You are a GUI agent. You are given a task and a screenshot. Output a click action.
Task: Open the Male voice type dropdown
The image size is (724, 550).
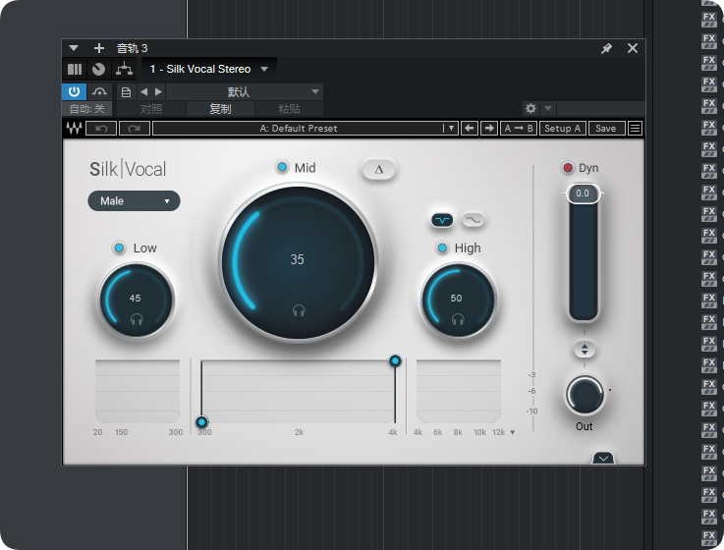(134, 201)
